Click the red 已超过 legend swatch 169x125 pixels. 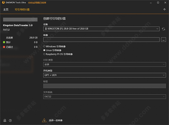click(x=4, y=47)
